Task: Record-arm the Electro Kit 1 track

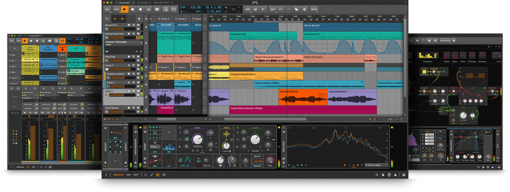Action: point(129,25)
